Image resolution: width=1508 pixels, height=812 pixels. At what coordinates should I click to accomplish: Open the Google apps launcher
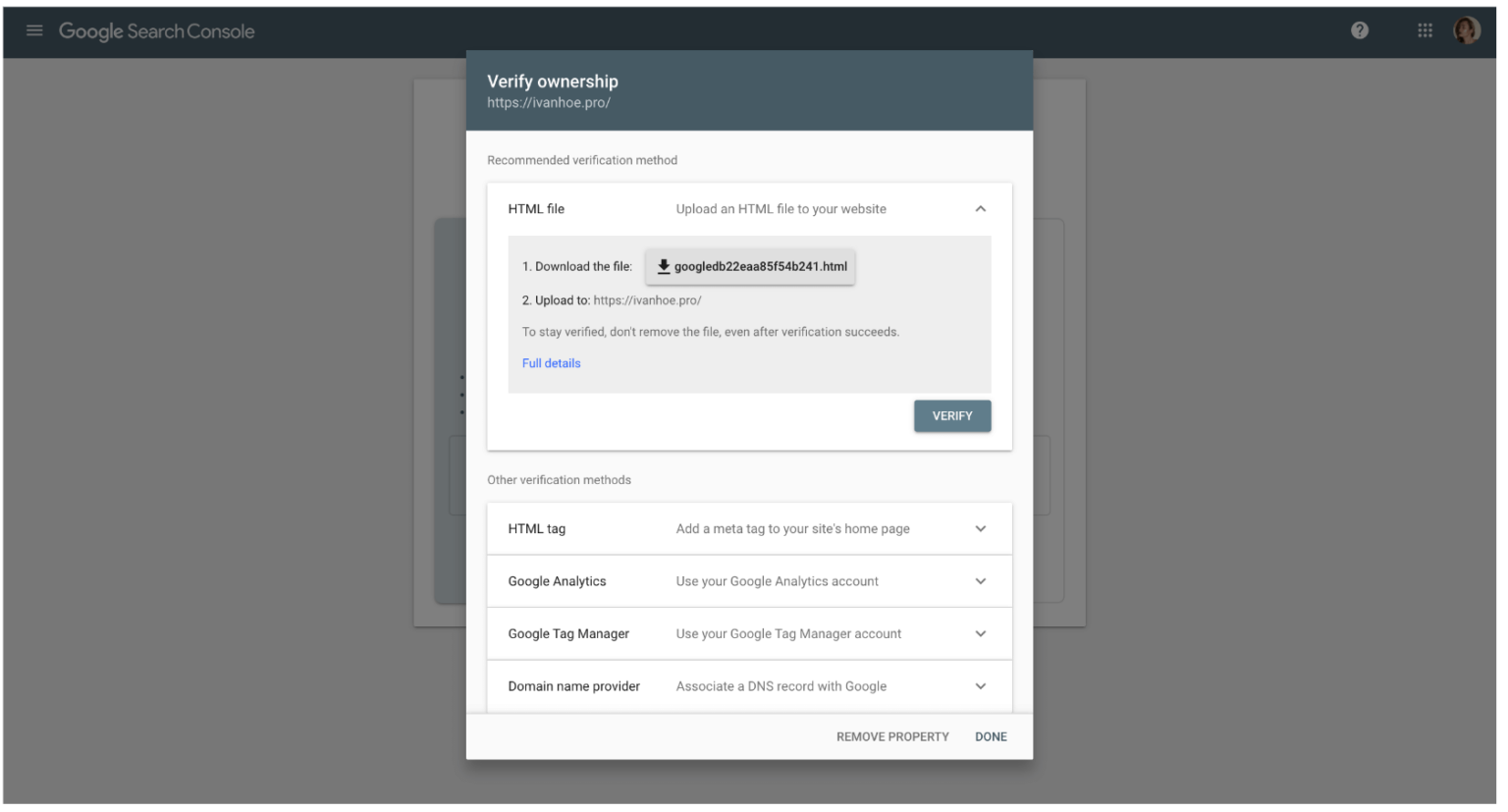tap(1425, 29)
